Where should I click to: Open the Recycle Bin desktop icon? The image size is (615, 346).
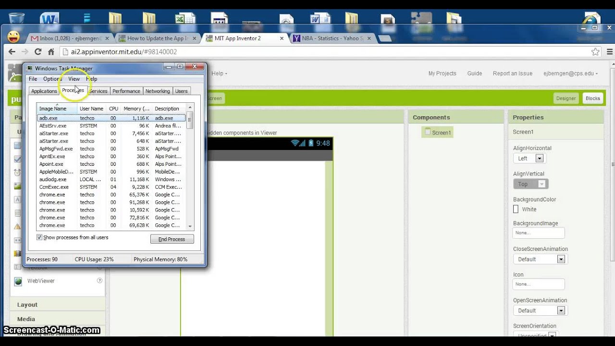[x=16, y=18]
